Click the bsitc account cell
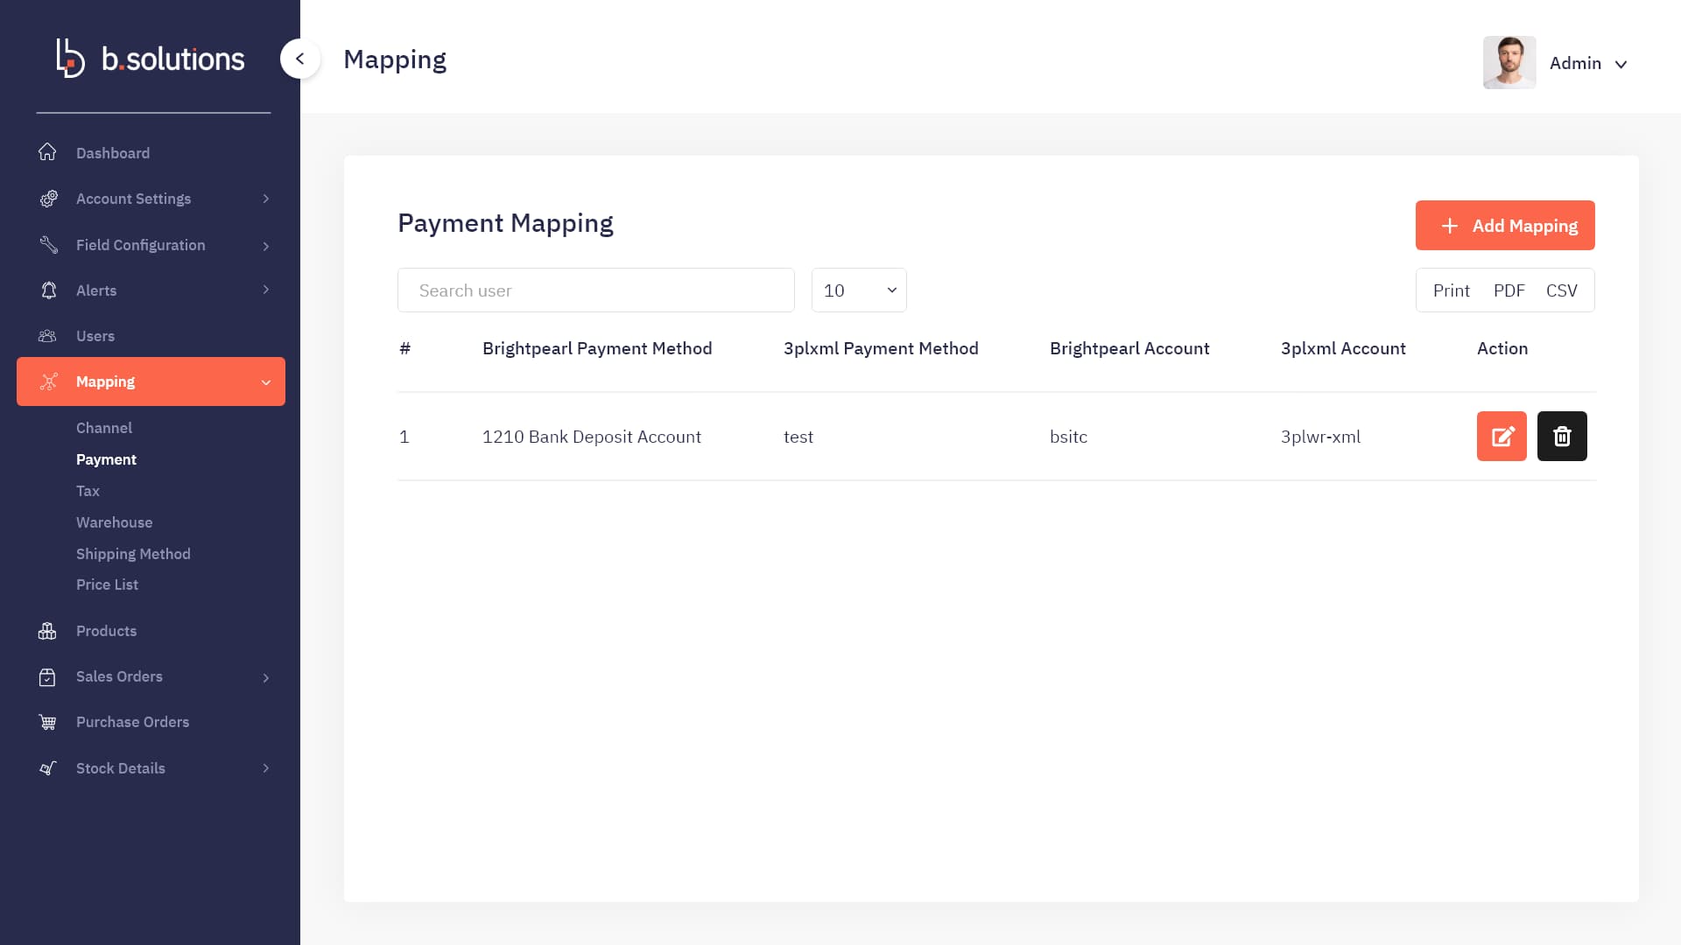 tap(1068, 437)
